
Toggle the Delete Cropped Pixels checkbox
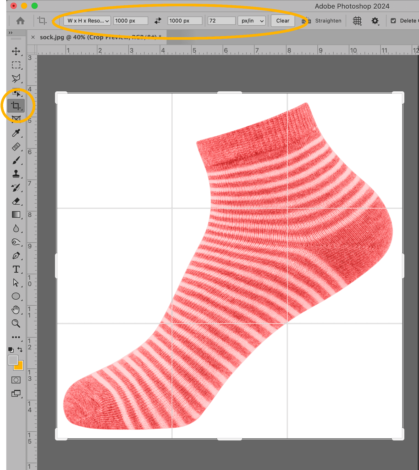(393, 21)
